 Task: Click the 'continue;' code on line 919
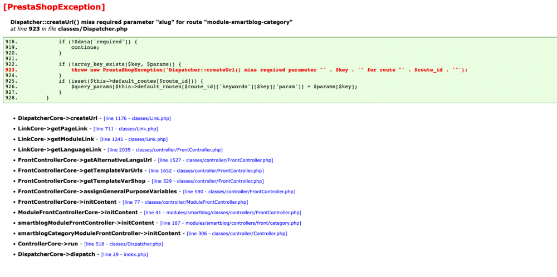click(x=85, y=48)
